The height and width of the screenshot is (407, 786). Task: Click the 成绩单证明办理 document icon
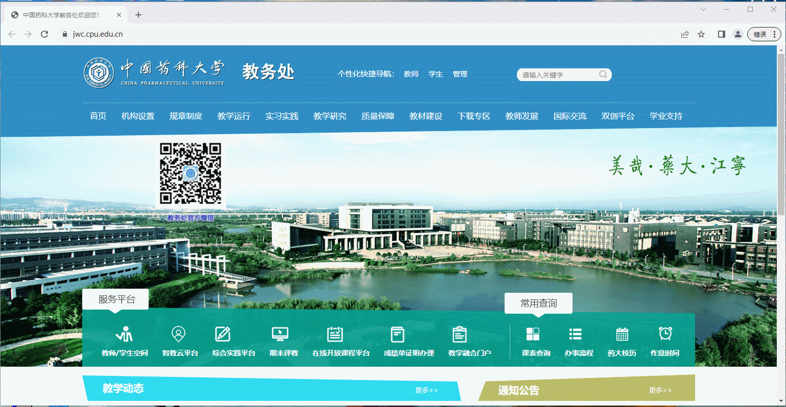(x=397, y=335)
